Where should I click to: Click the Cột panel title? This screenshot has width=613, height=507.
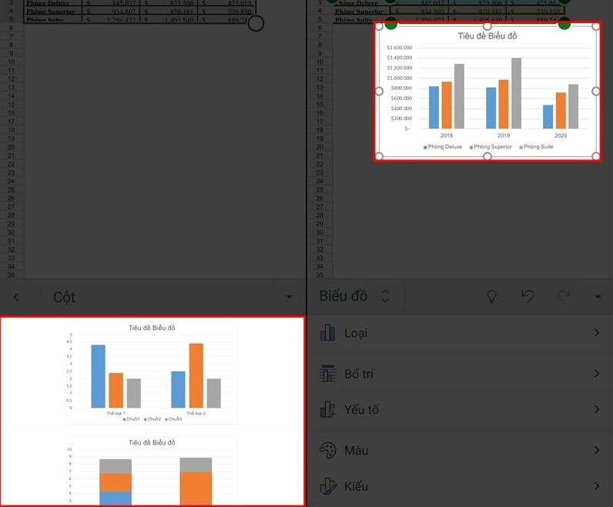pos(64,297)
